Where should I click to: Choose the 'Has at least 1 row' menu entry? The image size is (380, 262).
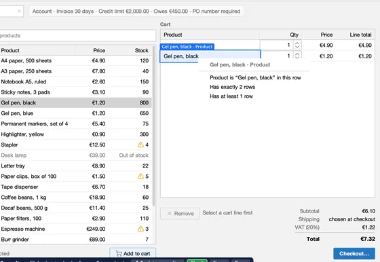click(x=231, y=96)
